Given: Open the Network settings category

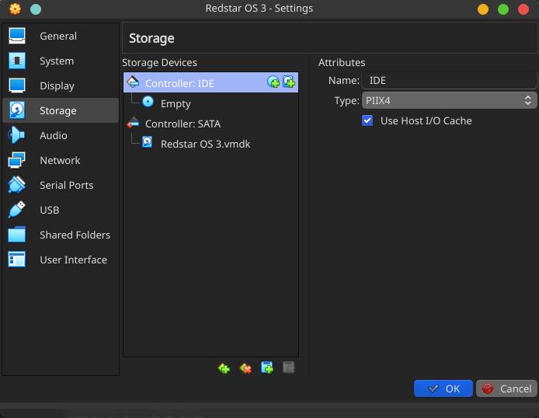Looking at the screenshot, I should (61, 160).
